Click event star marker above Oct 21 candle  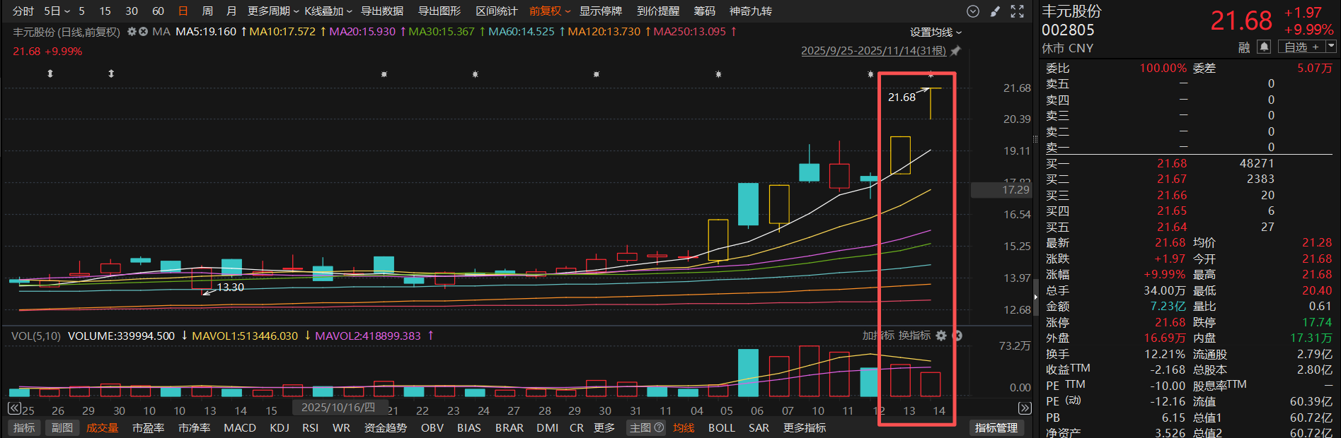tap(384, 74)
